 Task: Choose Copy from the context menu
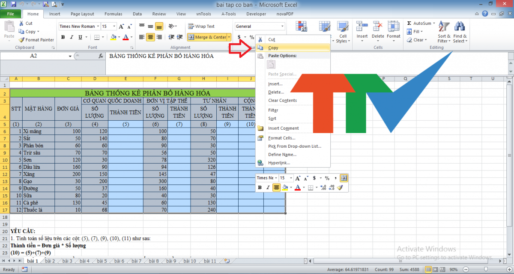pyautogui.click(x=293, y=48)
